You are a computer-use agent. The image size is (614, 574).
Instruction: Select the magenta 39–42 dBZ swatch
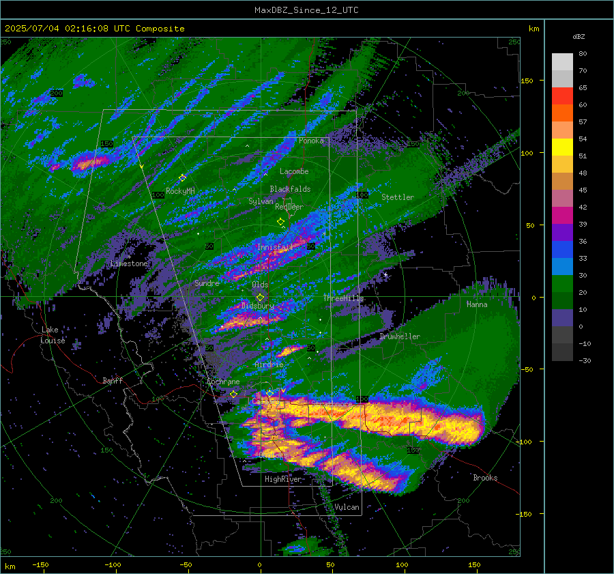[x=562, y=215]
